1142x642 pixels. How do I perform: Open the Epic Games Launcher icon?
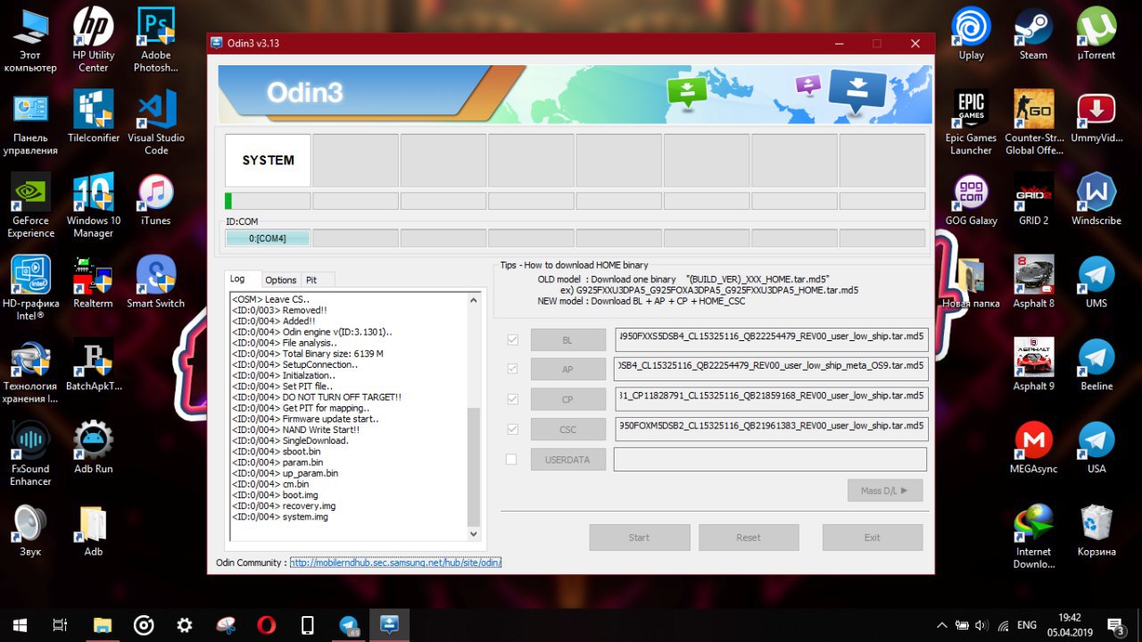pyautogui.click(x=971, y=122)
